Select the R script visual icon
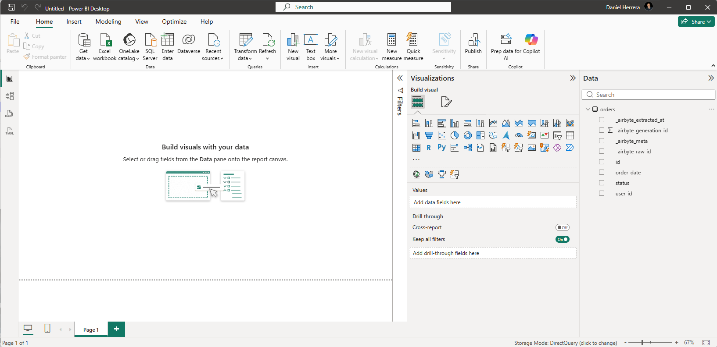Viewport: 717px width, 347px height. [x=429, y=148]
